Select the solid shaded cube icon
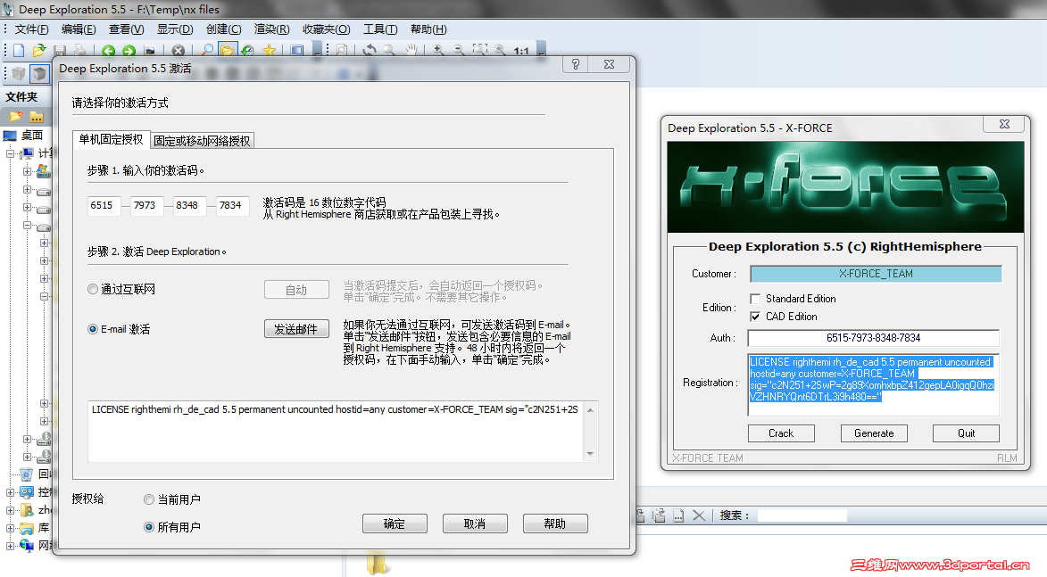This screenshot has height=577, width=1047. 40,73
